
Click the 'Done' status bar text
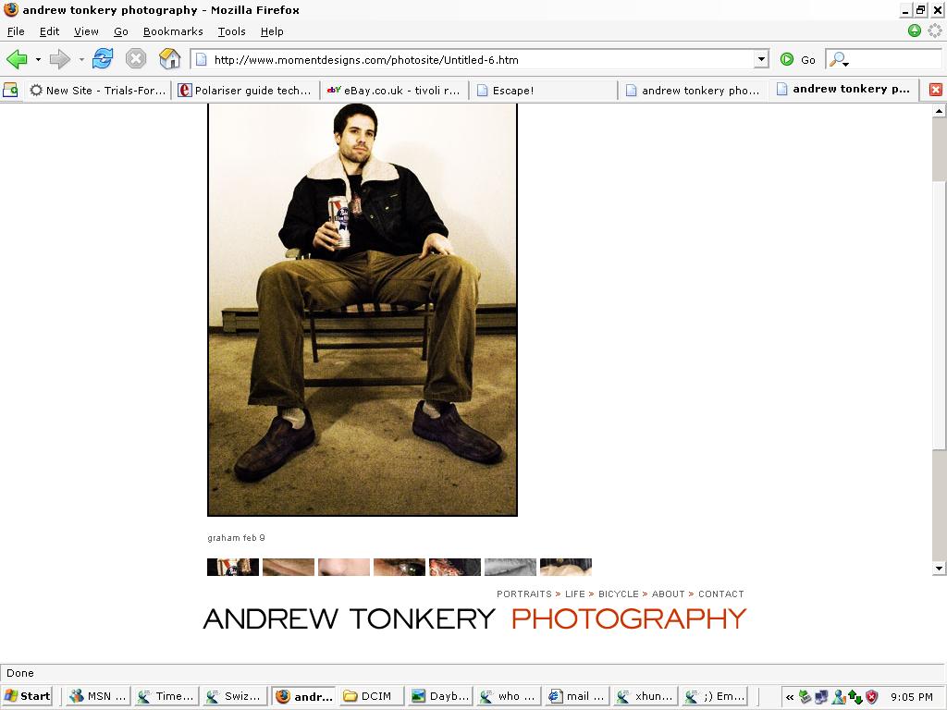20,673
